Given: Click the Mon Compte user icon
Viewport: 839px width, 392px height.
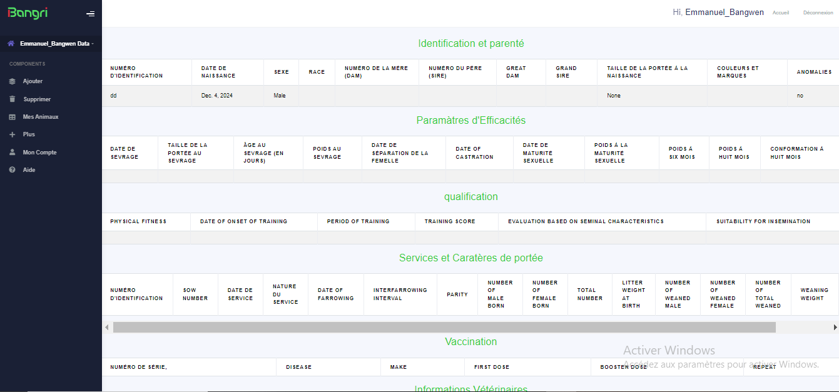Looking at the screenshot, I should (12, 152).
